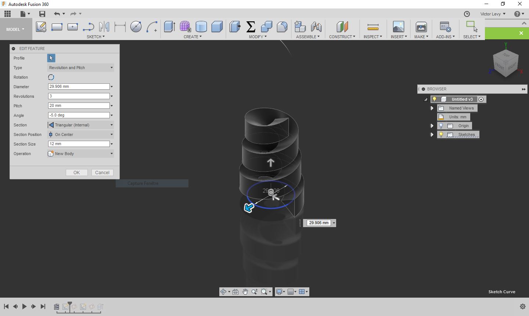Toggle visibility bulb of Sketches folder
Viewport: 529px width, 316px height.
pos(441,134)
